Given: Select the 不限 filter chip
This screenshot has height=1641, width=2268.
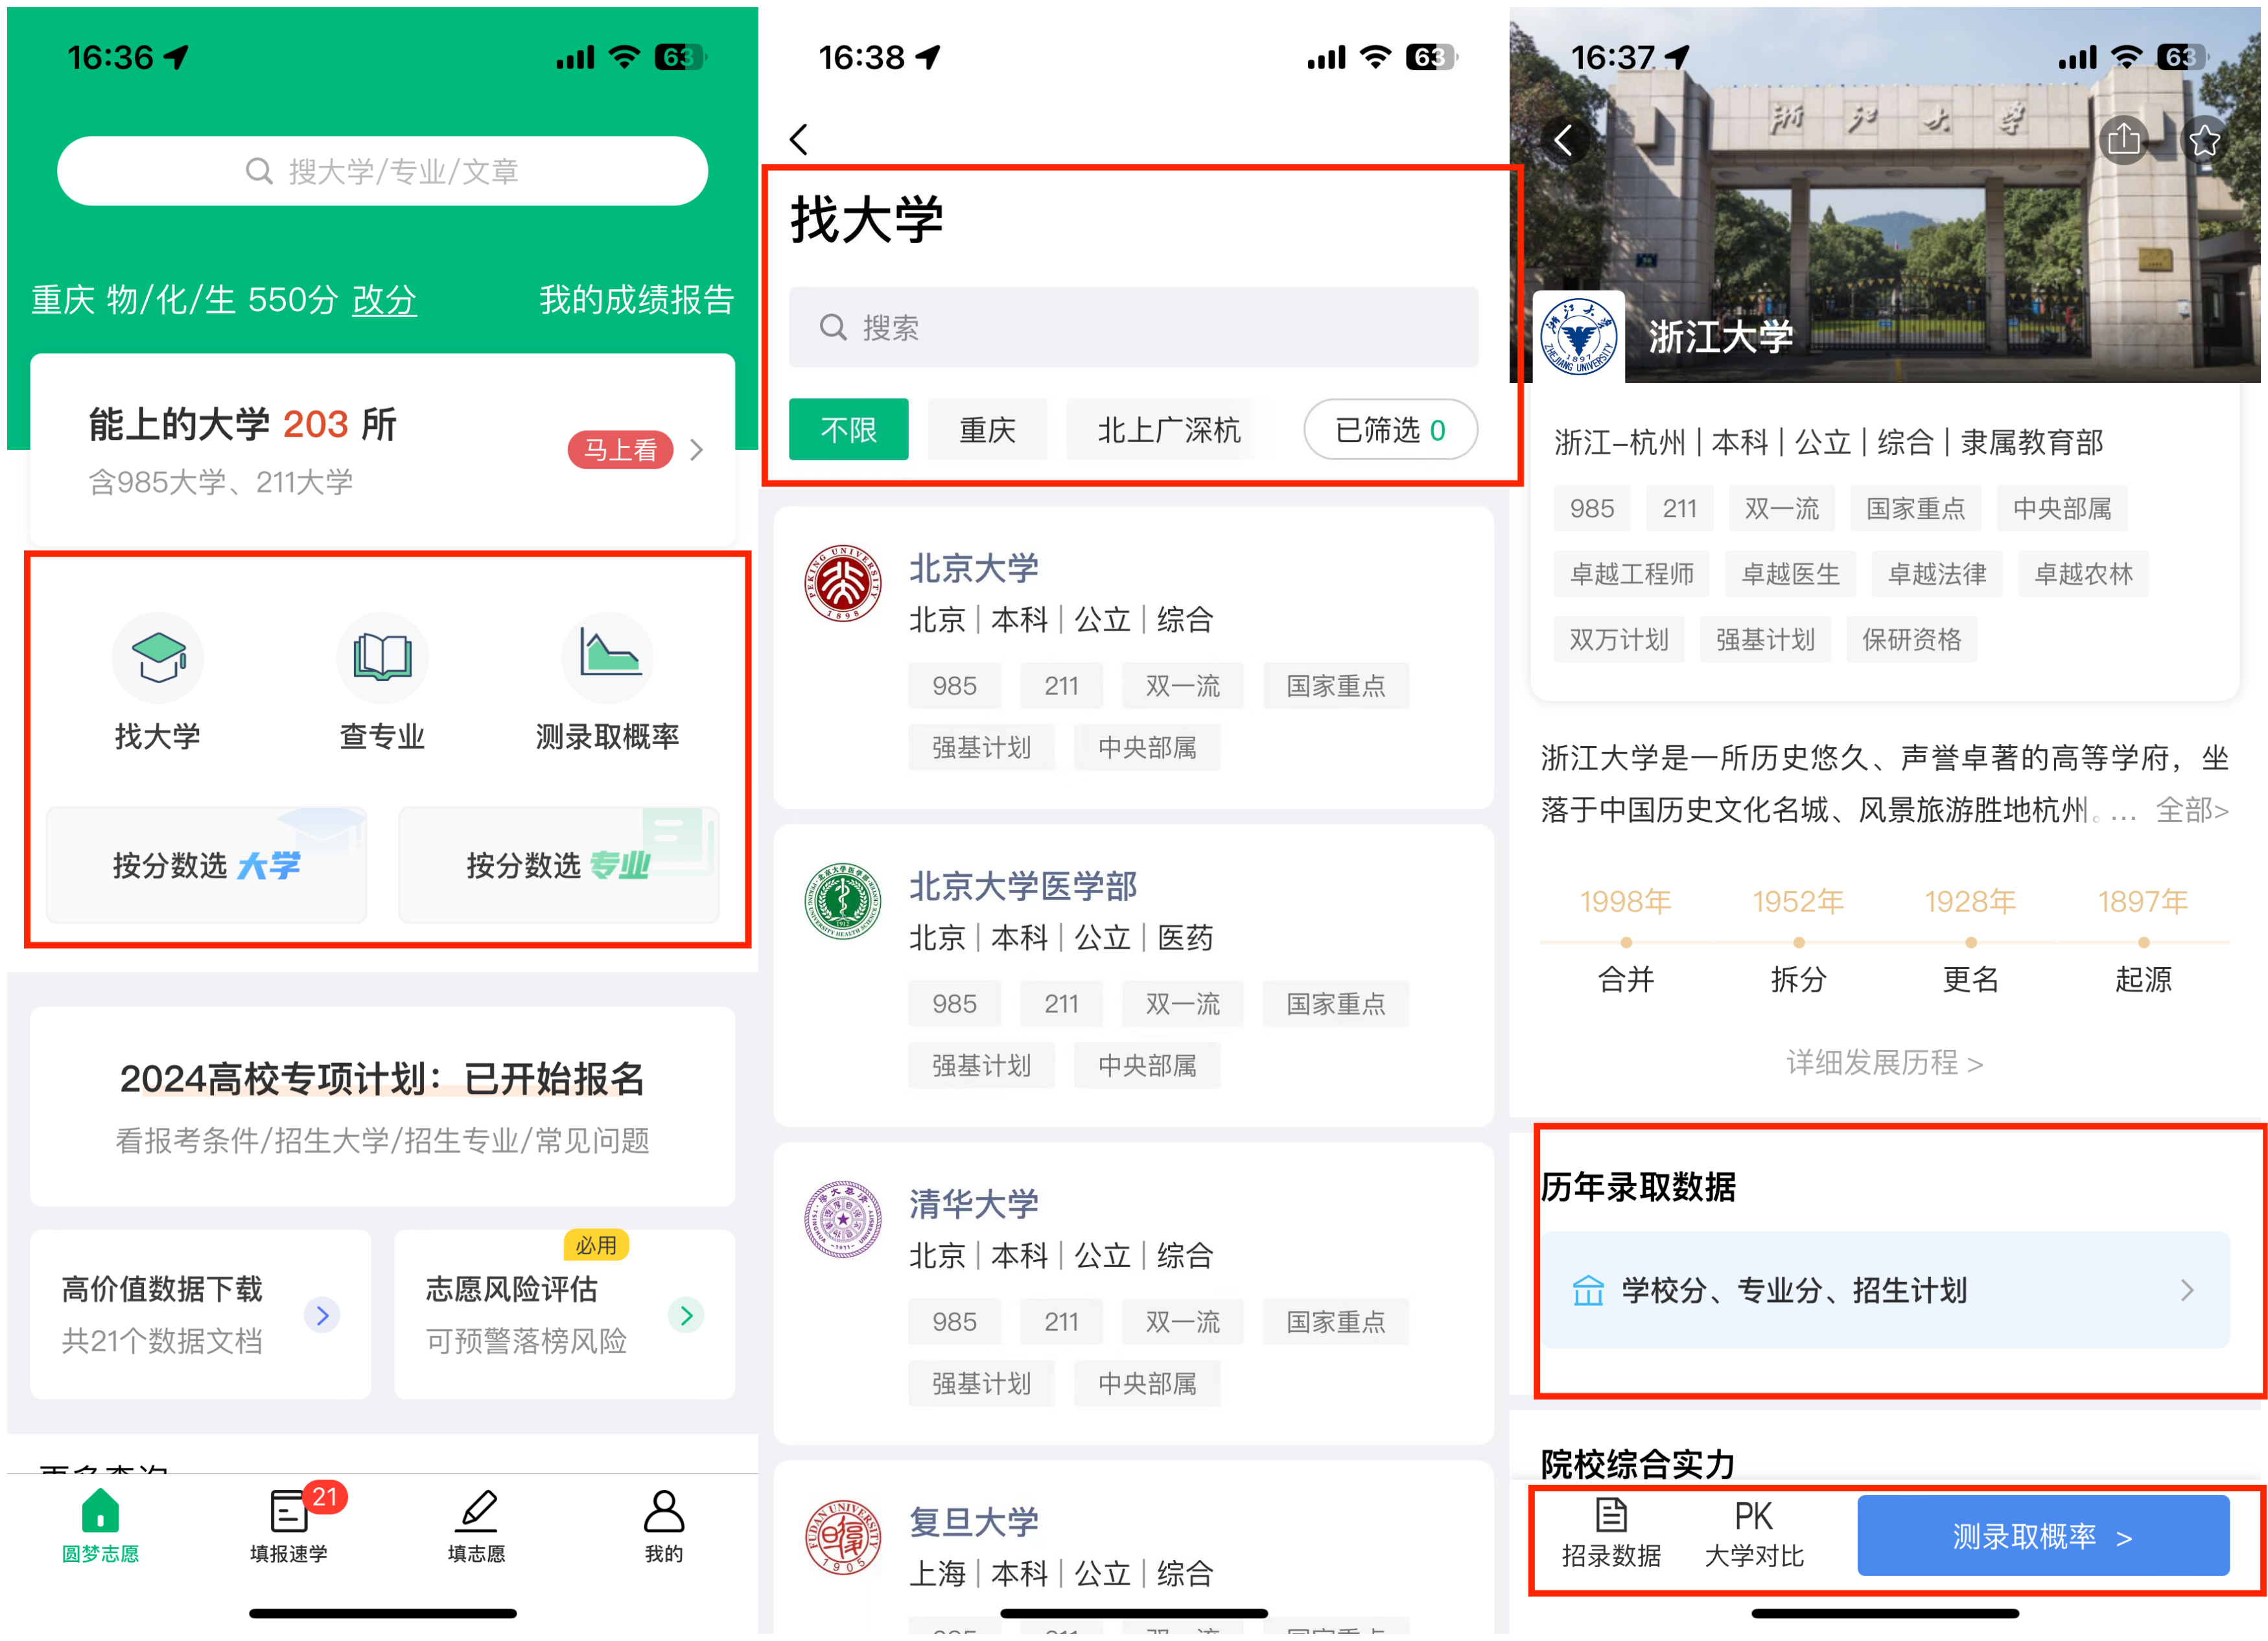Looking at the screenshot, I should coord(848,430).
